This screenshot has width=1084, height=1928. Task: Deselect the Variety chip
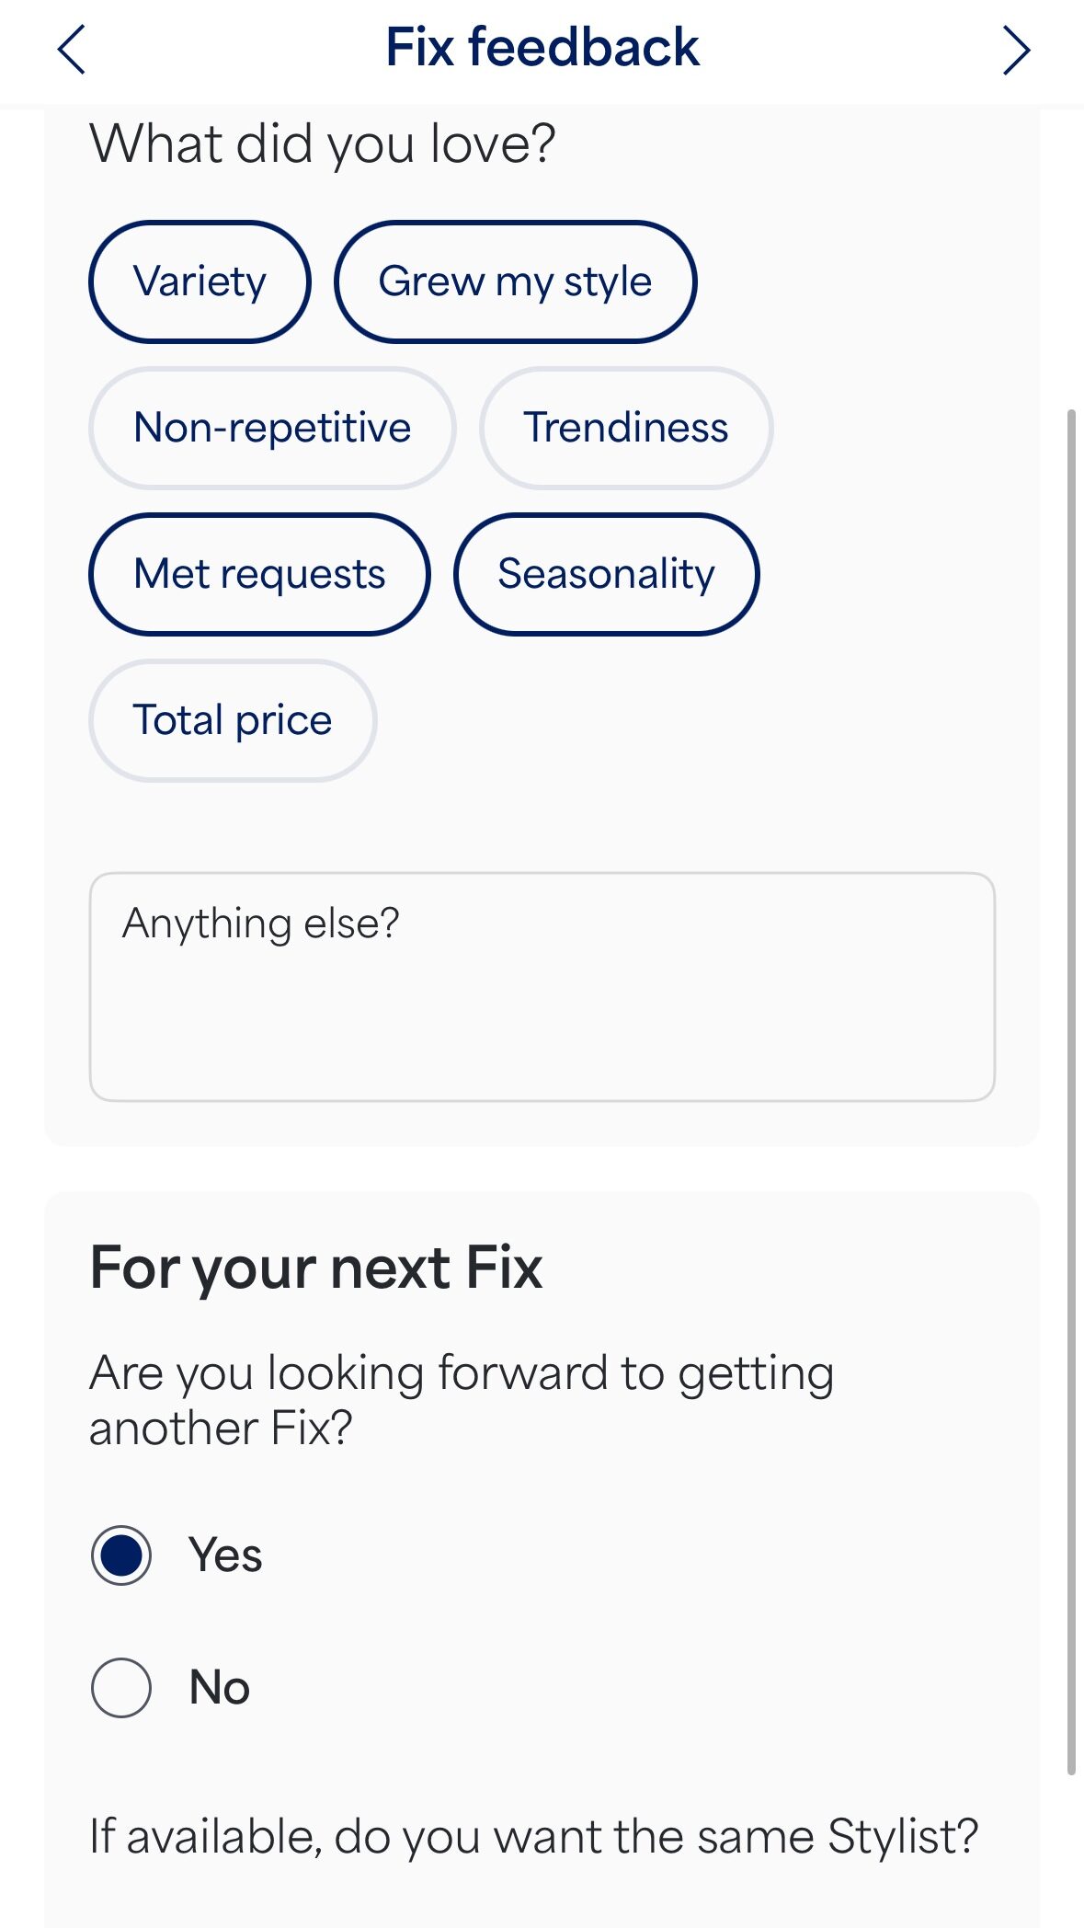coord(200,281)
